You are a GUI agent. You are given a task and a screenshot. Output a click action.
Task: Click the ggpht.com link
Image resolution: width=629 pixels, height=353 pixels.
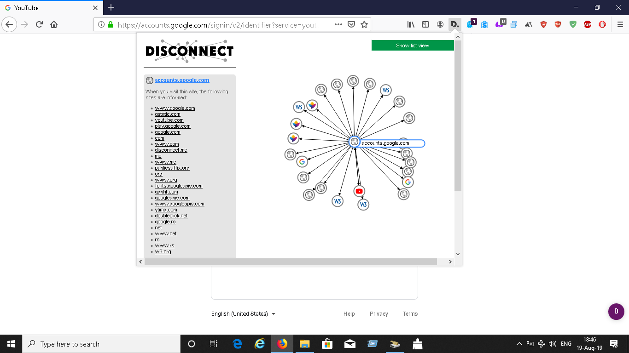click(x=166, y=192)
